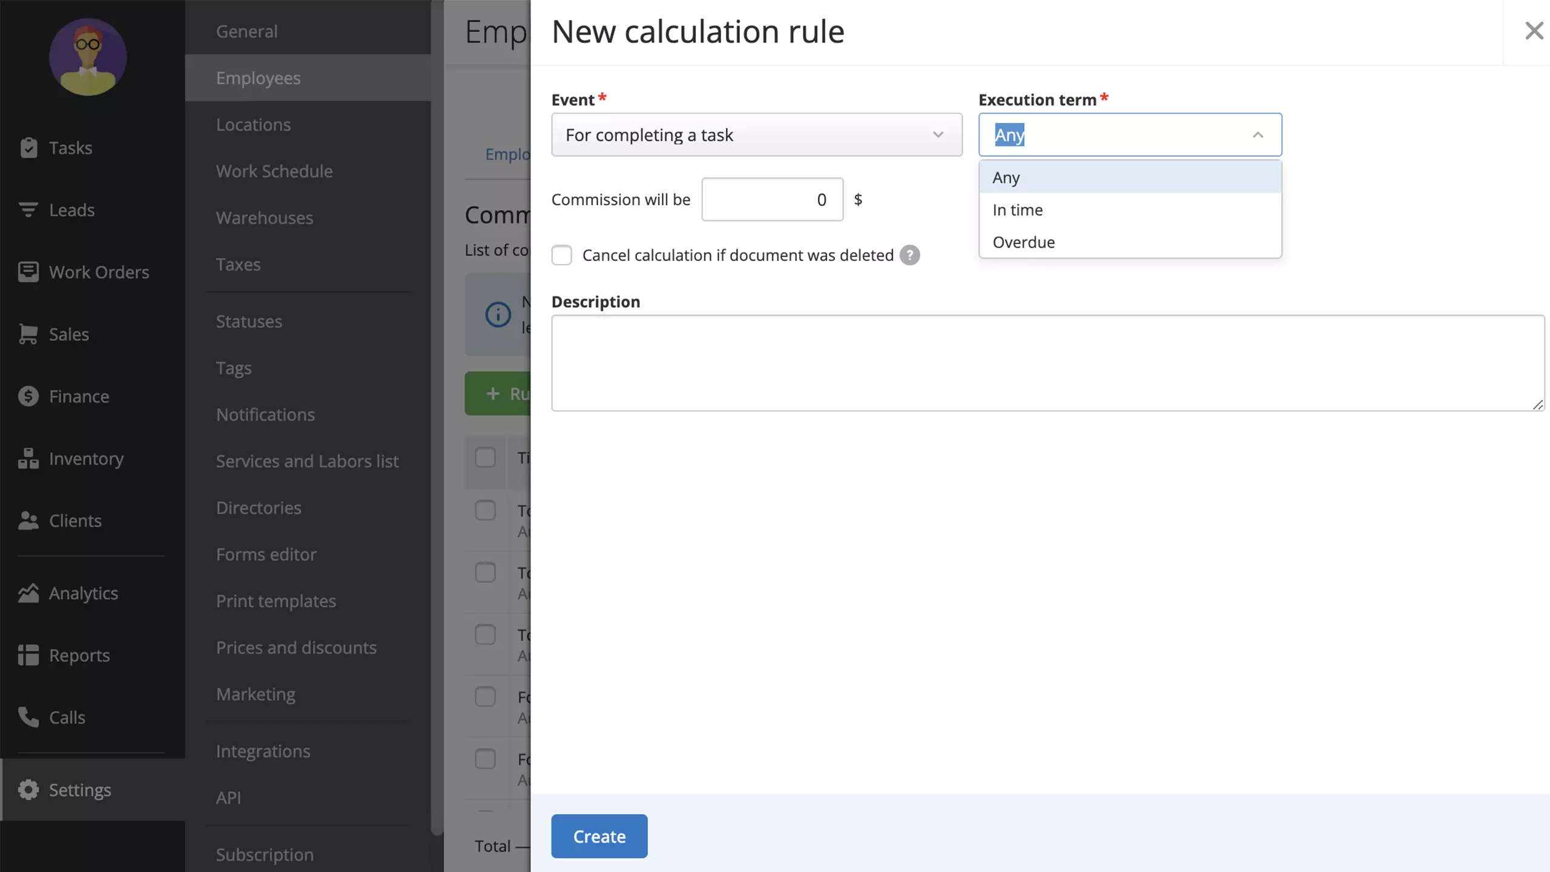Open Marketing settings section
Viewport: 1550px width, 872px height.
[256, 695]
